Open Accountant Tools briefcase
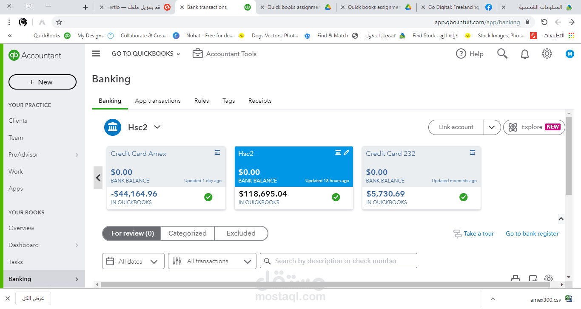581x309 pixels. [197, 54]
